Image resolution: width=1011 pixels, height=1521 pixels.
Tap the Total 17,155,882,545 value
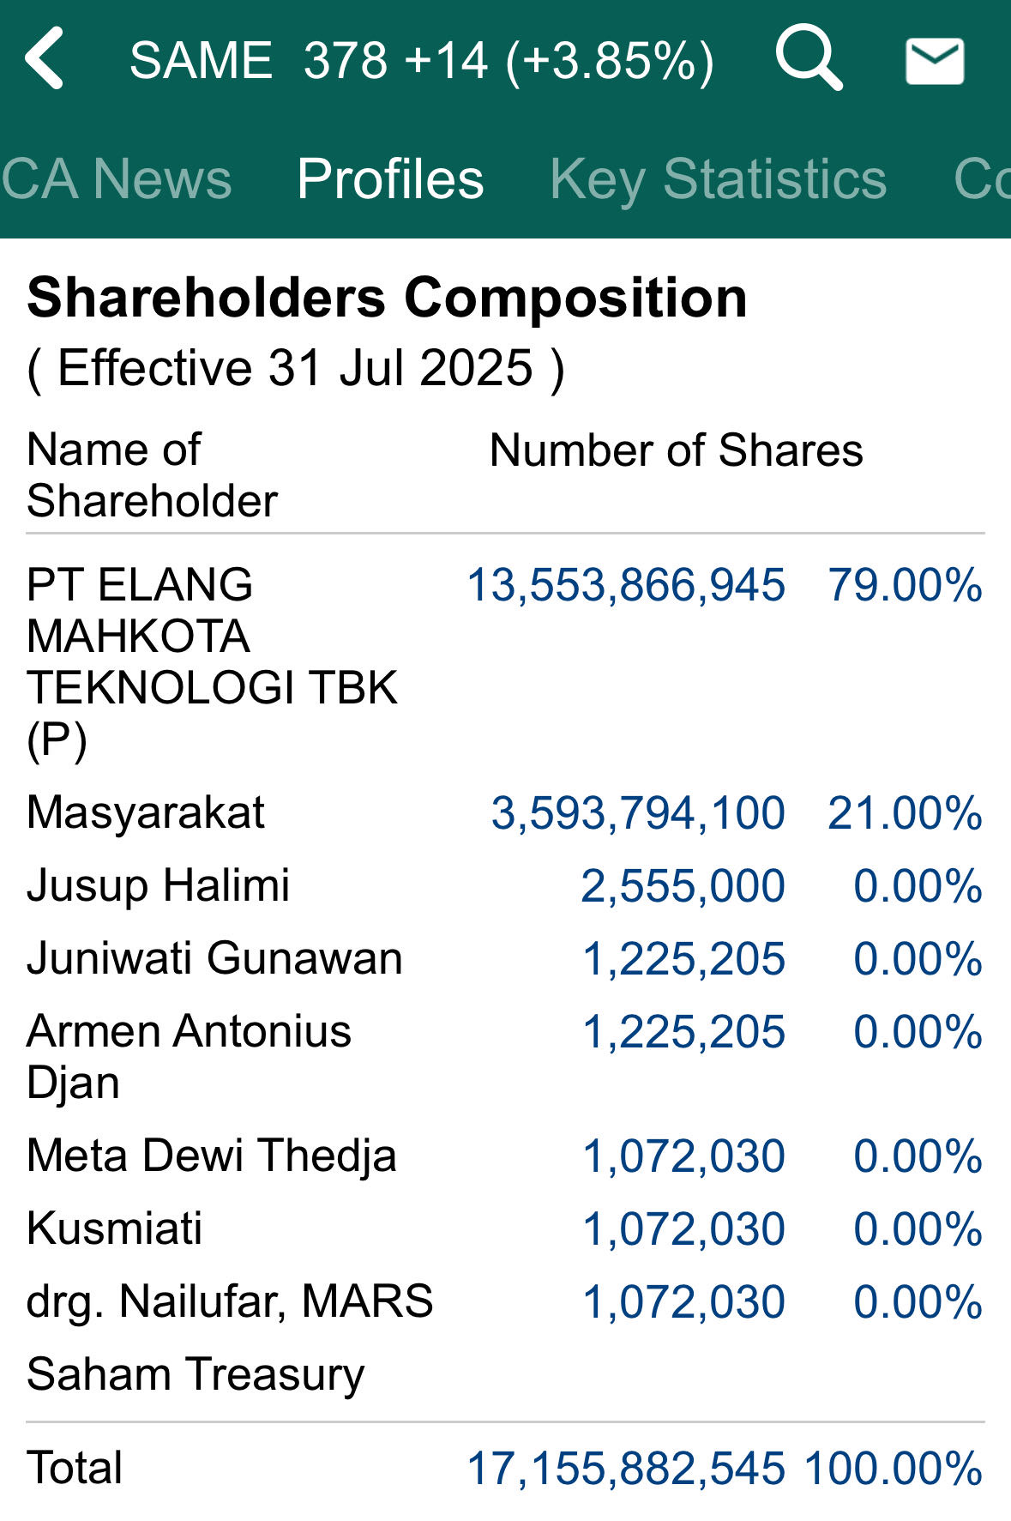coord(626,1469)
